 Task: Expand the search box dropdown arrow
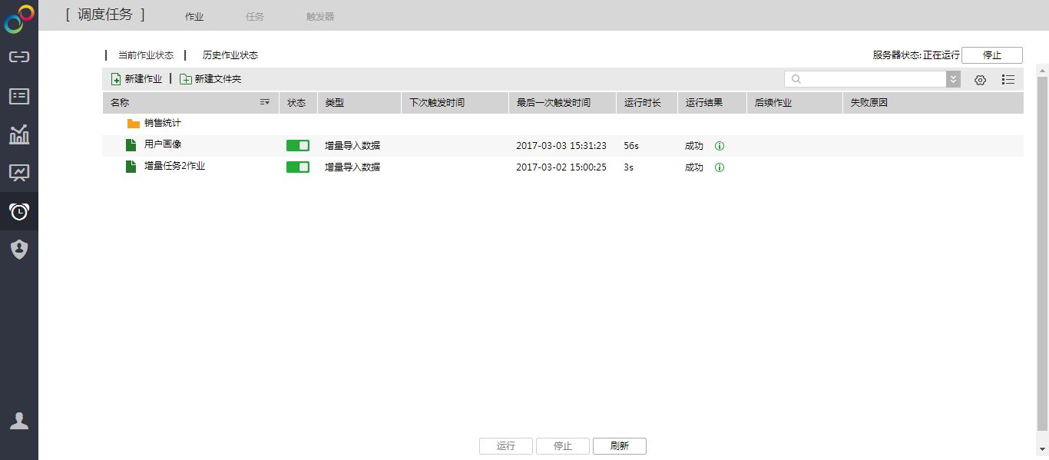[x=953, y=79]
